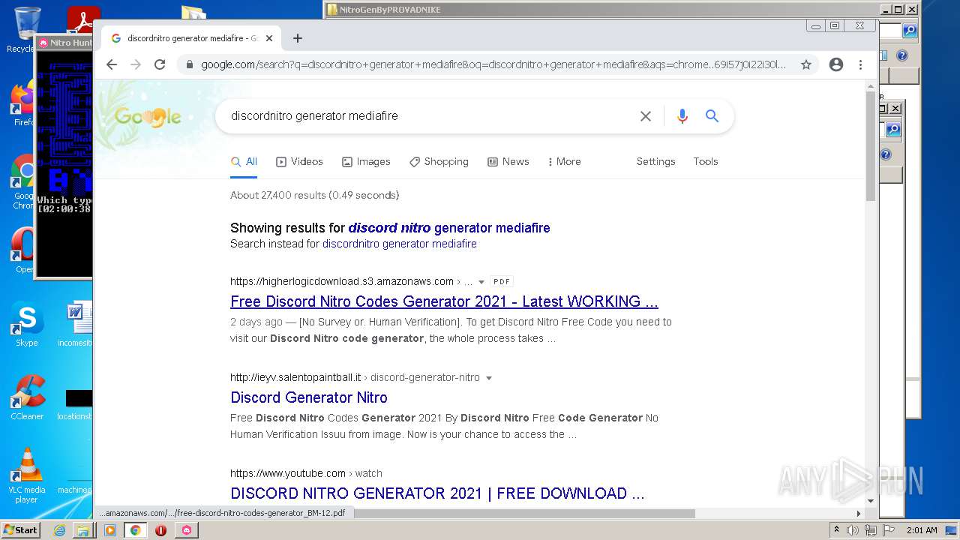Viewport: 960px width, 540px height.
Task: Open a new Chrome tab
Action: pyautogui.click(x=298, y=38)
